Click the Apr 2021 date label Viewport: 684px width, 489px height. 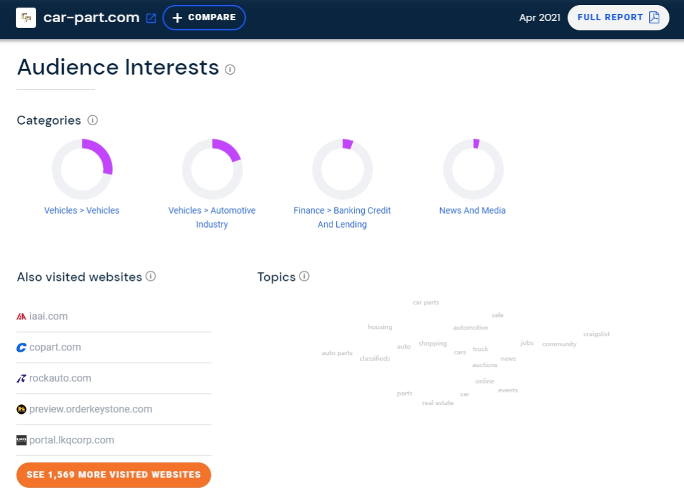tap(540, 18)
